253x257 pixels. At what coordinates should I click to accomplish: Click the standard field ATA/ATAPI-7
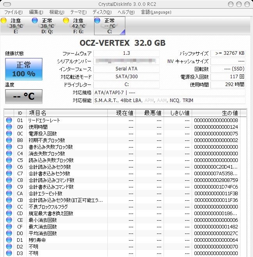169,93
